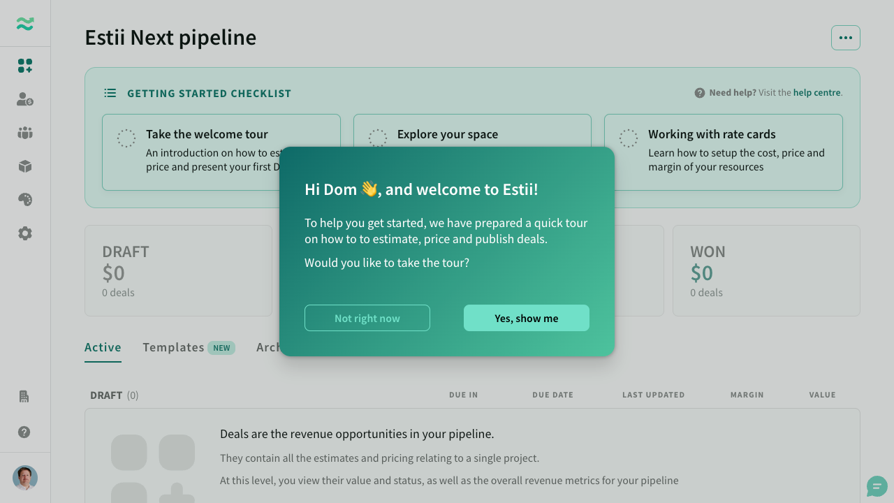Open the chat support widget
The height and width of the screenshot is (503, 894).
(877, 486)
